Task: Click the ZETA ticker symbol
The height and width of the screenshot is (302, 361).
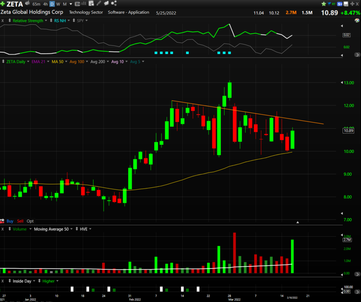Action: click(15, 4)
